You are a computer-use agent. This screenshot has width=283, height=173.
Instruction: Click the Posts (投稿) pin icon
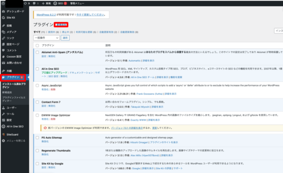pos(3,25)
